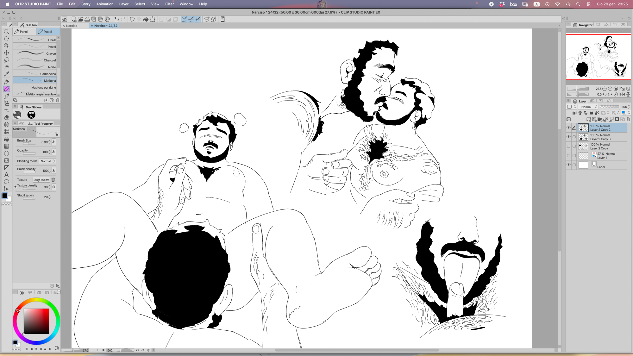Image resolution: width=633 pixels, height=356 pixels.
Task: Expand Texture density plus toggle
Action: pyautogui.click(x=15, y=187)
